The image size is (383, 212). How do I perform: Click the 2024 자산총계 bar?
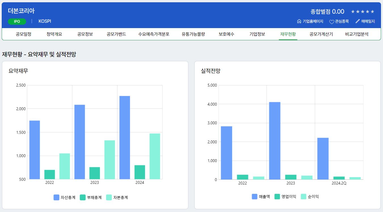(x=125, y=138)
